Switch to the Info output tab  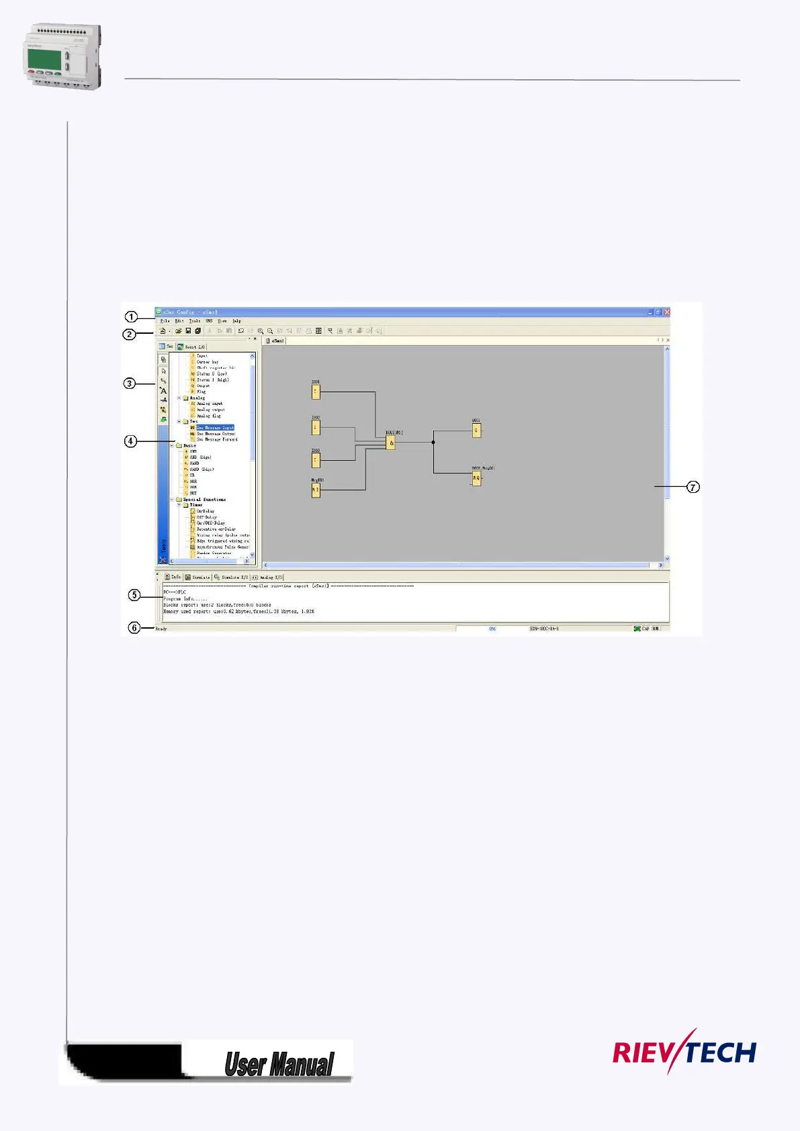point(173,577)
